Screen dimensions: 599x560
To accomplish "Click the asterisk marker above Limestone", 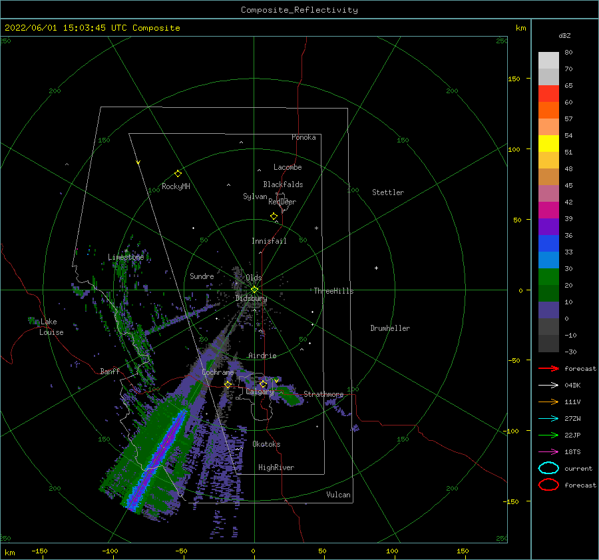I will coord(126,251).
